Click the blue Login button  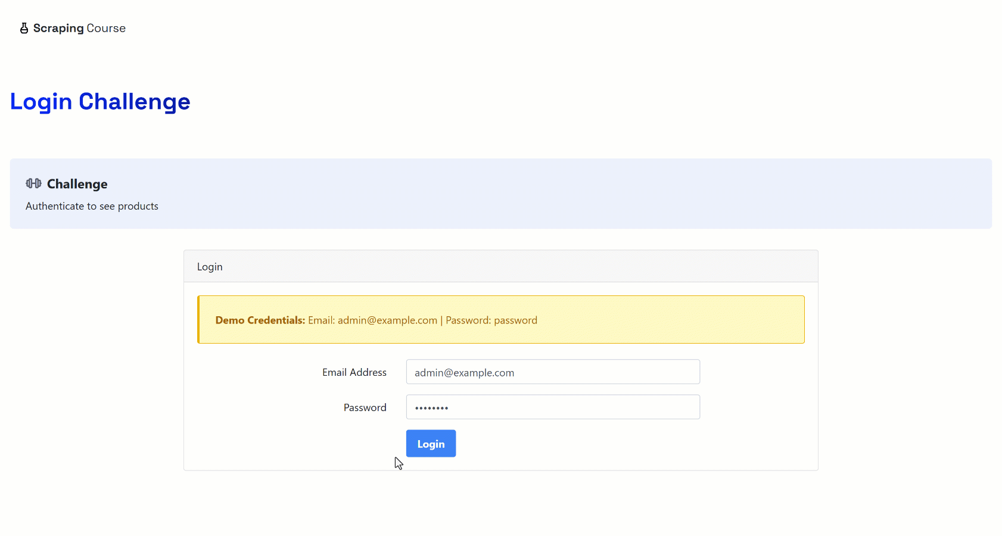coord(431,444)
